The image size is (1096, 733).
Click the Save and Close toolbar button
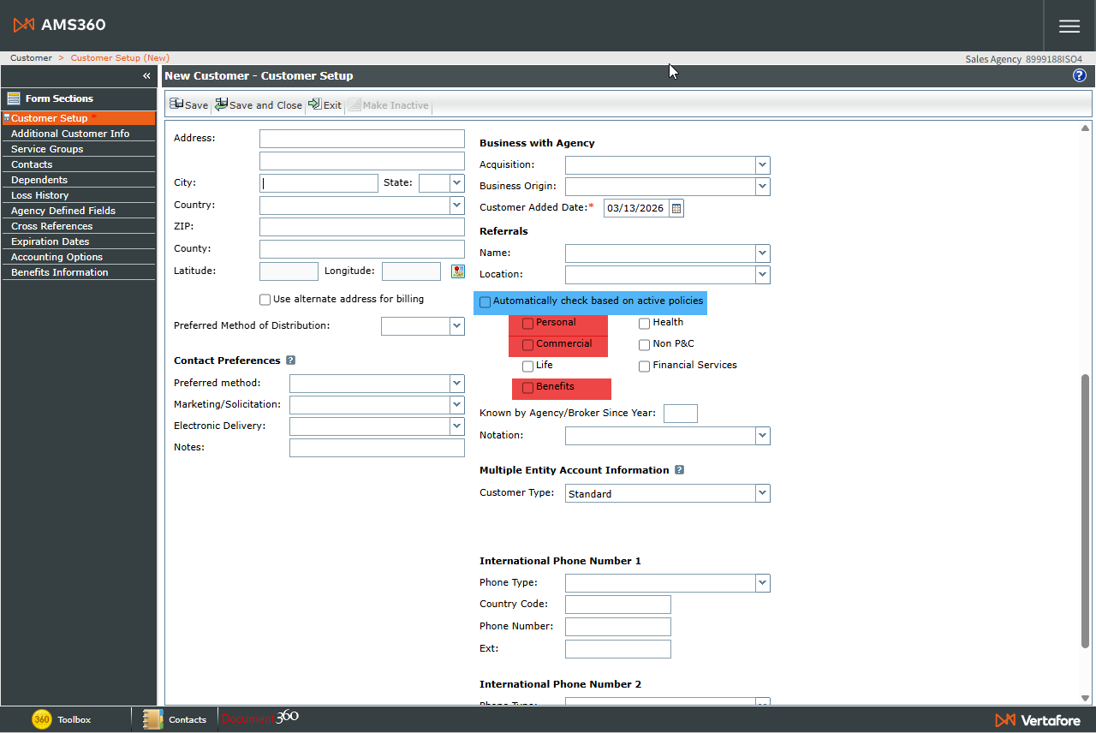pos(259,104)
